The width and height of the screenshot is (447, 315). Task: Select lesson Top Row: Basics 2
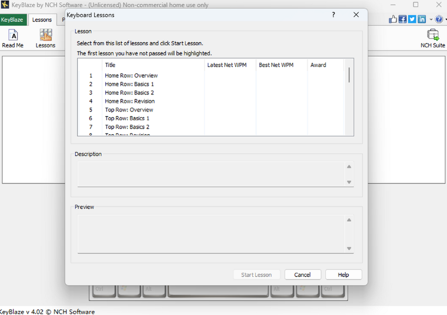coord(127,127)
